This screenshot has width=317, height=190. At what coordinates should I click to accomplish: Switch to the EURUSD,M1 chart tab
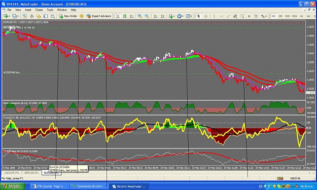coord(51,173)
